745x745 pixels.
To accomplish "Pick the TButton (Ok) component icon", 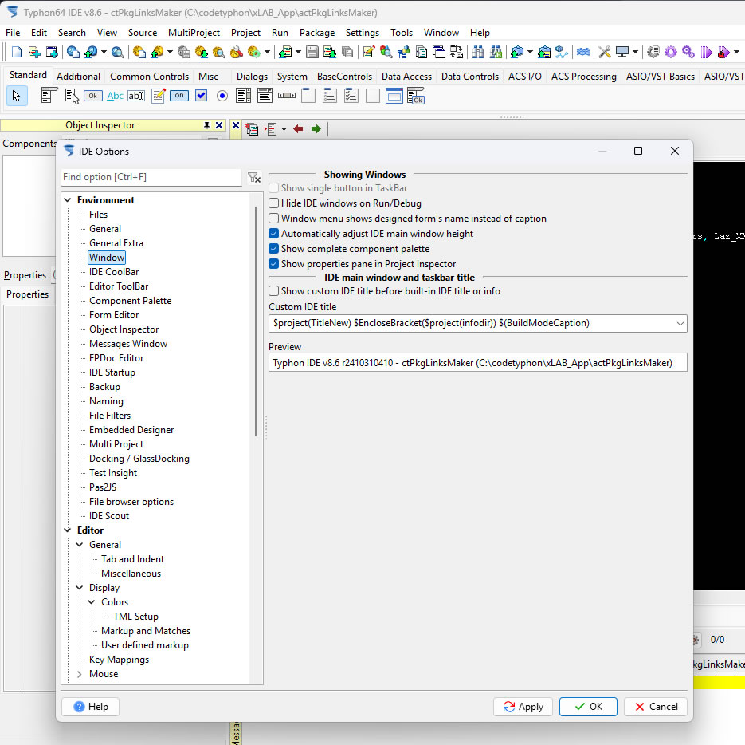I will 93,96.
